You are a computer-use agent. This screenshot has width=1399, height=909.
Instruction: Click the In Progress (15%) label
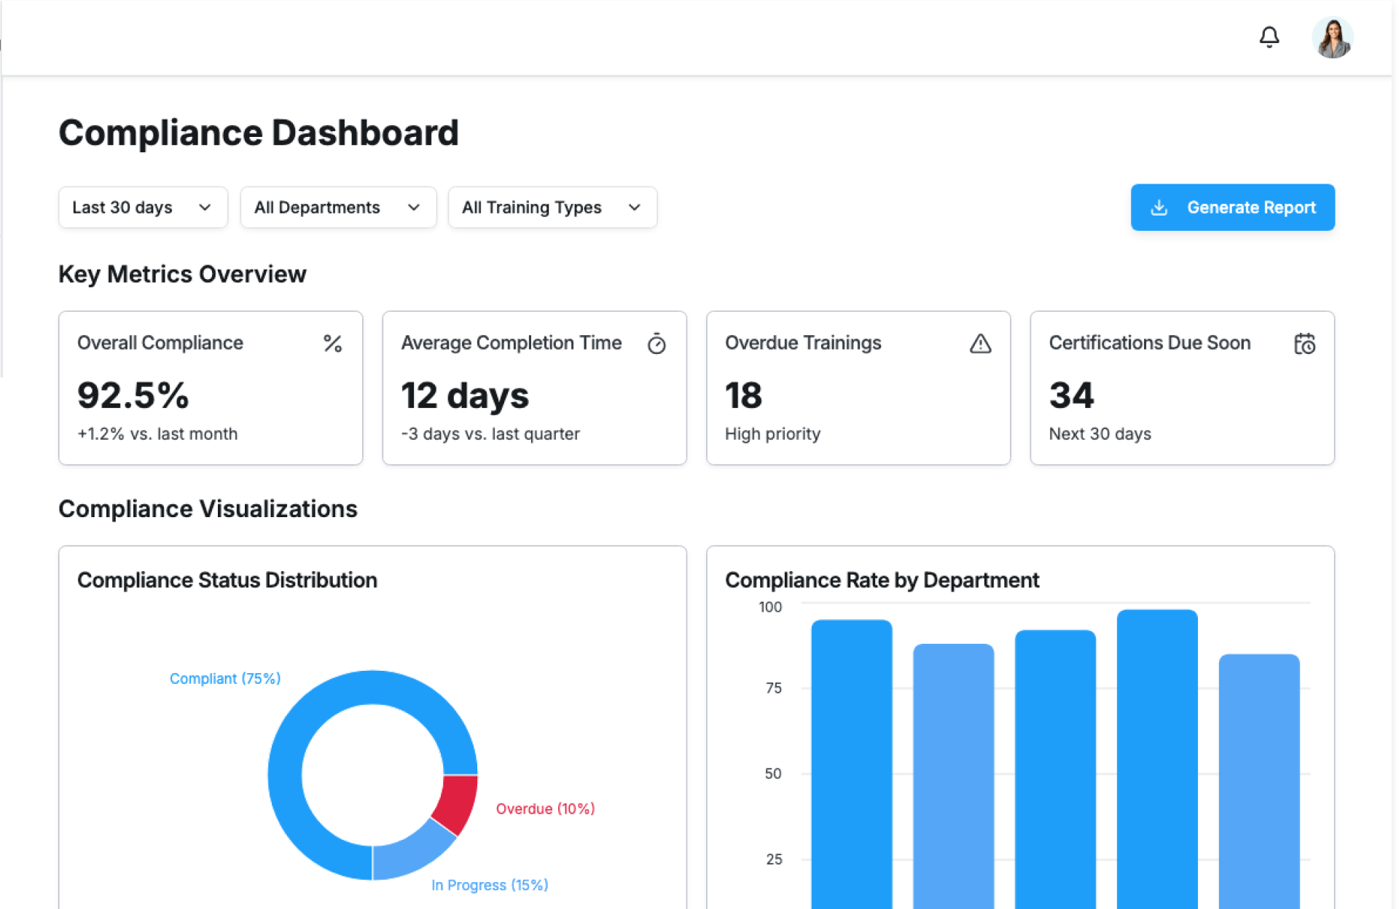click(490, 885)
